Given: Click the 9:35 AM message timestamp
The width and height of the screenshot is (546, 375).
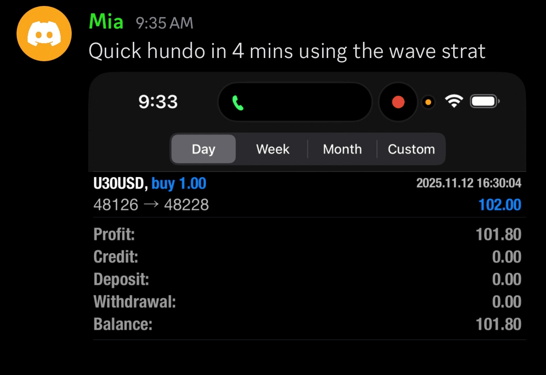Looking at the screenshot, I should (165, 23).
